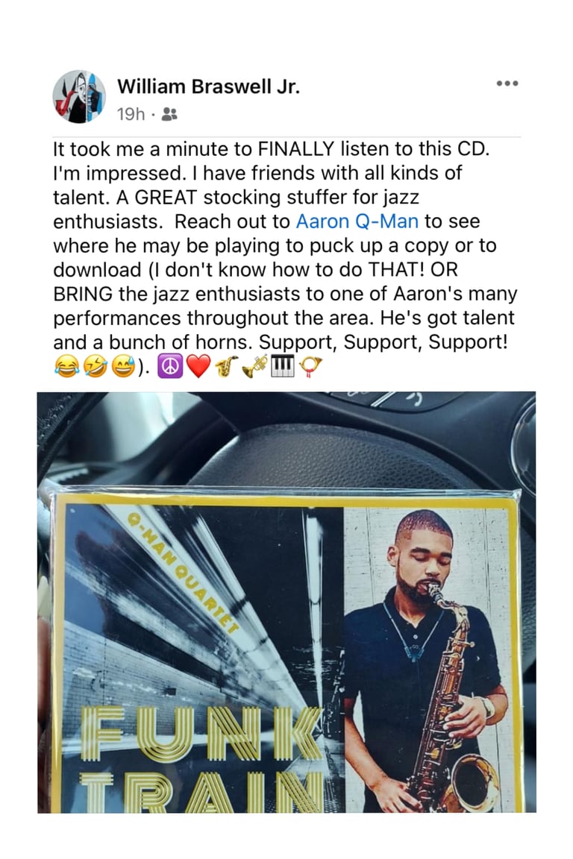Click the peace symbol emoji
This screenshot has width=573, height=859.
(x=170, y=367)
